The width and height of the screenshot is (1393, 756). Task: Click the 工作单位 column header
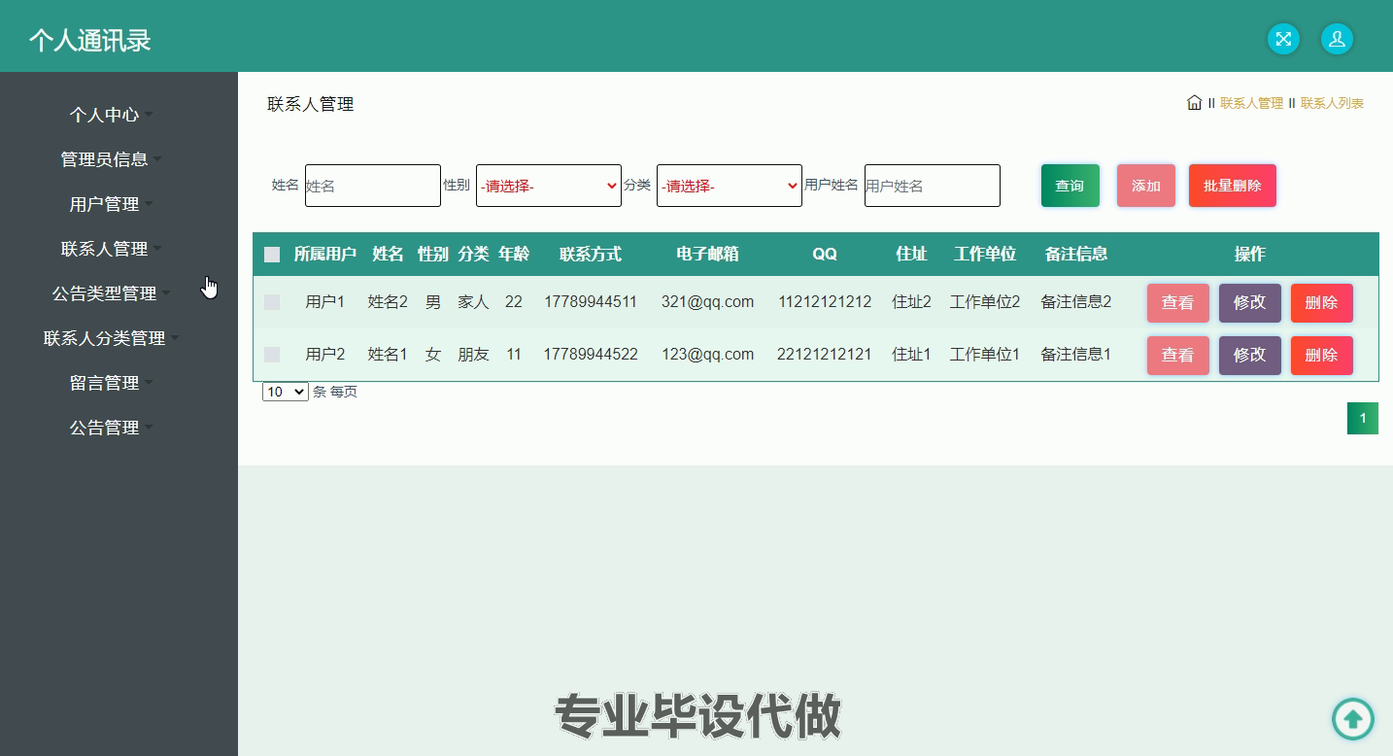[985, 254]
